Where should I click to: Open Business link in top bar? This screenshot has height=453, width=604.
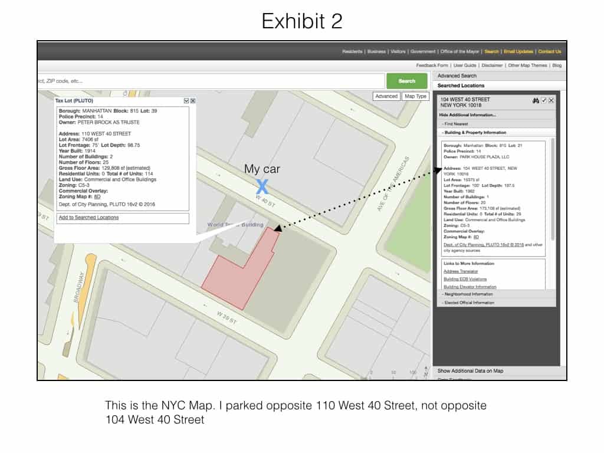(376, 52)
